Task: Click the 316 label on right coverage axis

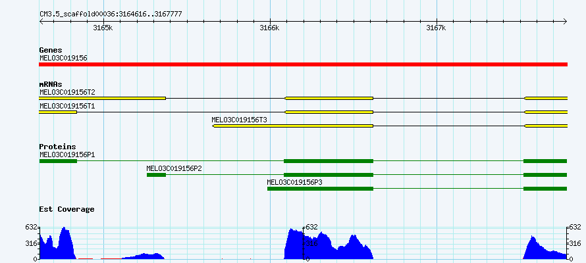Action: [575, 243]
